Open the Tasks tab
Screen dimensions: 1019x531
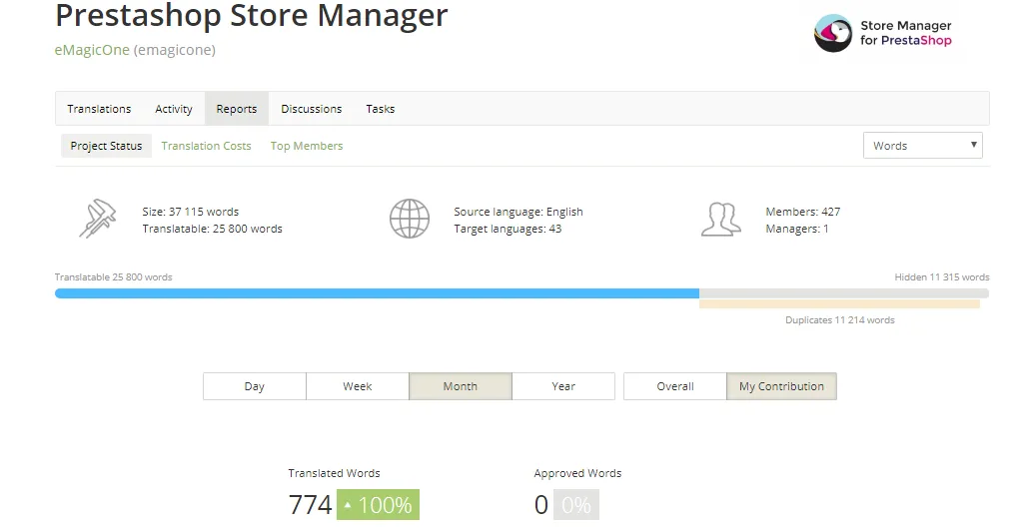381,109
